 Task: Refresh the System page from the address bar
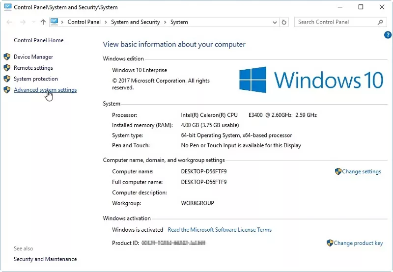284,22
